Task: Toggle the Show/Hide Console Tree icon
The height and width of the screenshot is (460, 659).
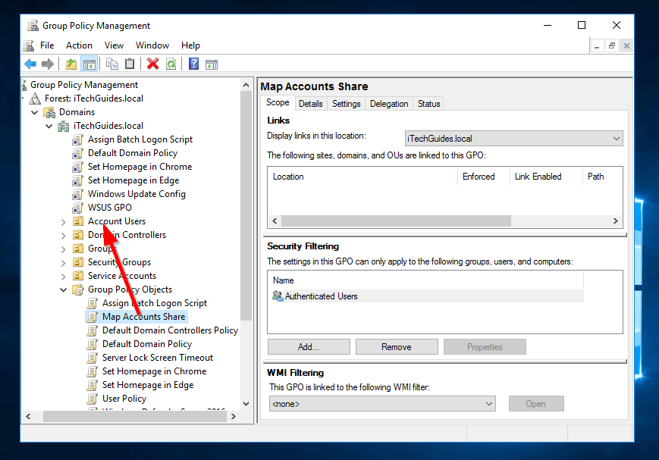Action: (x=89, y=64)
